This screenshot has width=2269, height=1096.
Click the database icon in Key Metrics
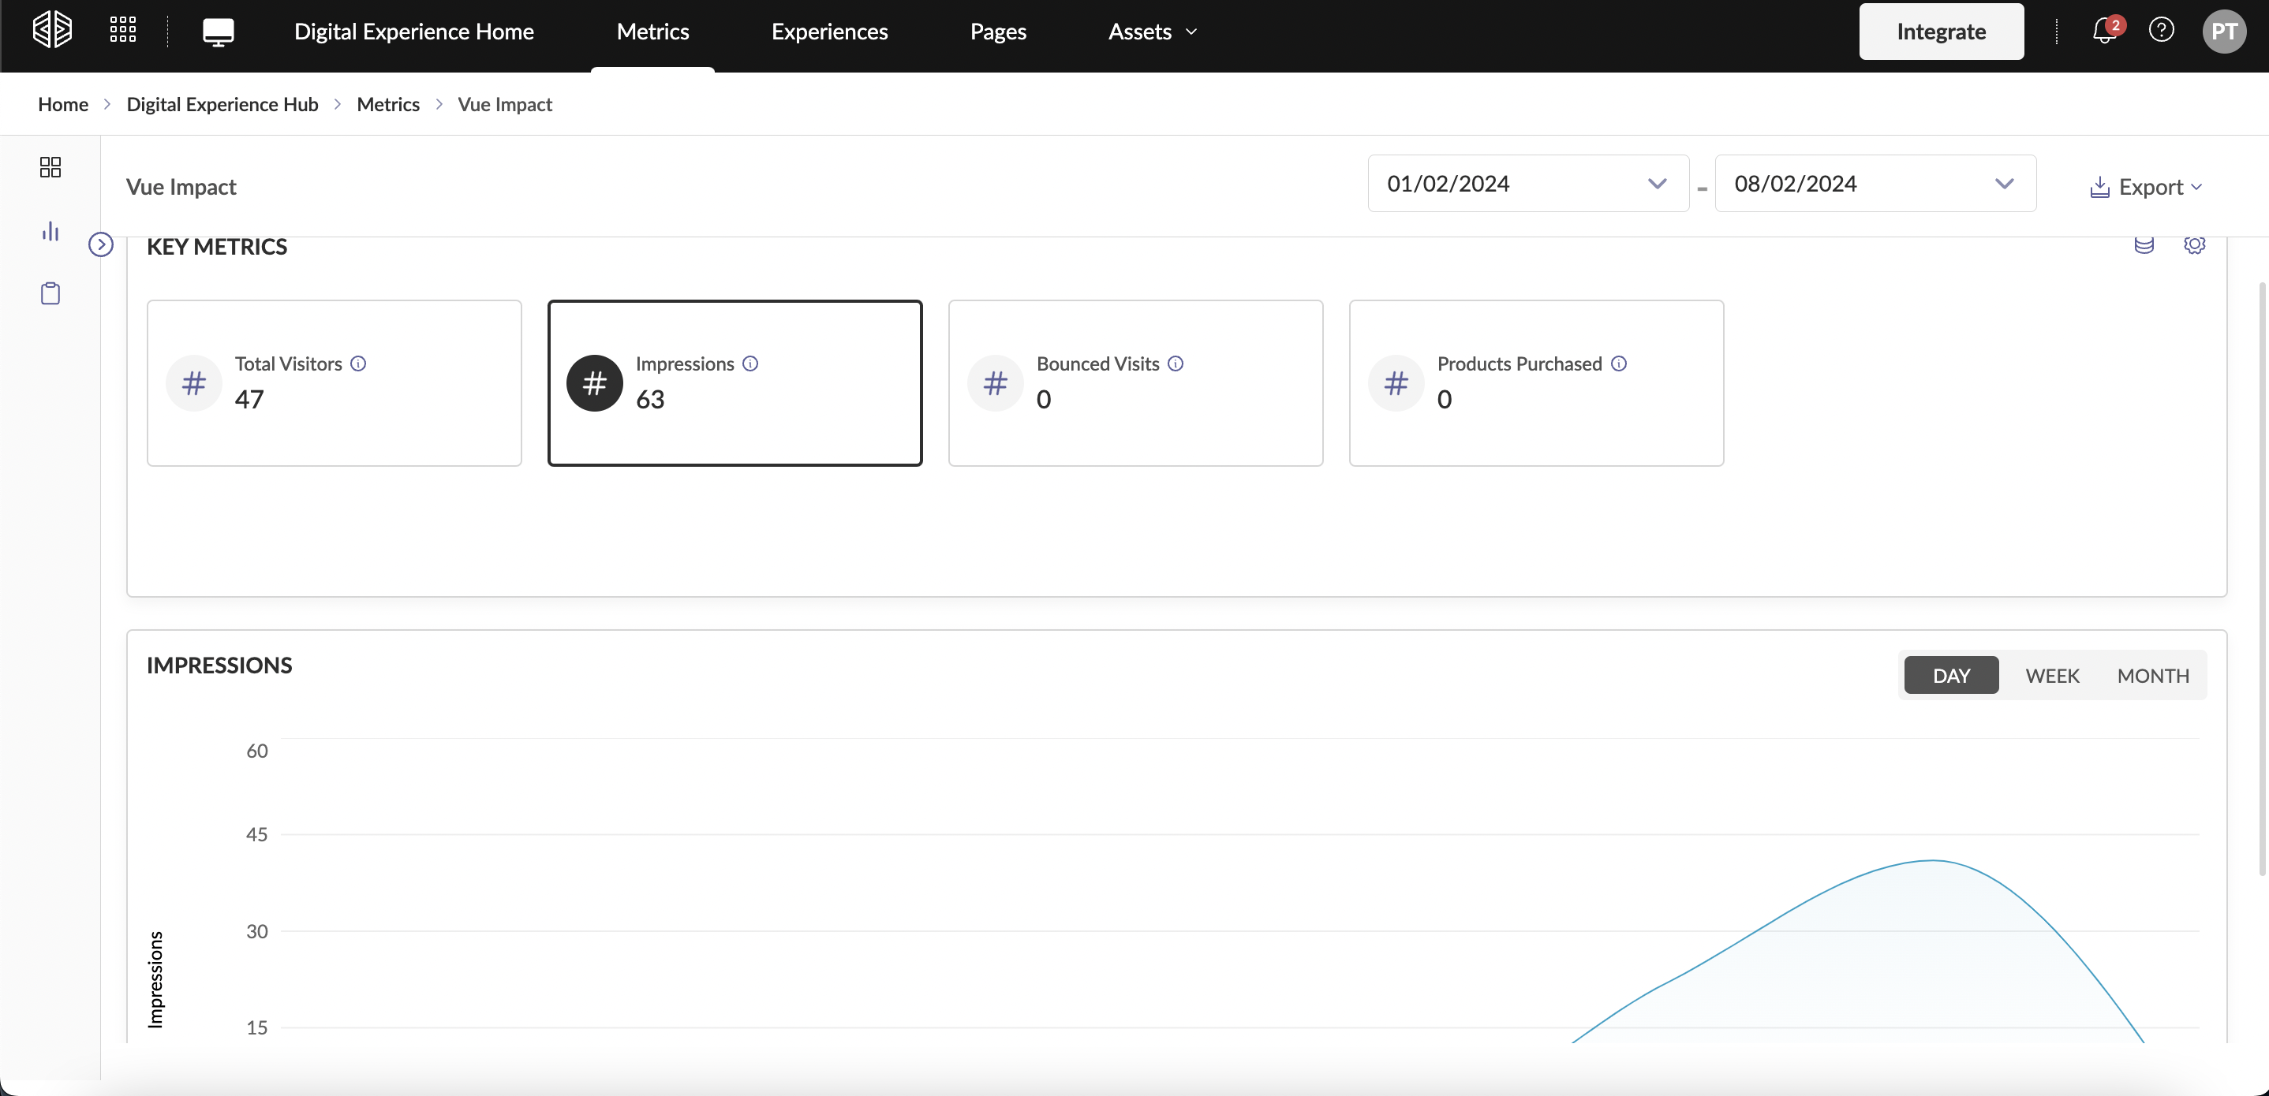pyautogui.click(x=2144, y=244)
